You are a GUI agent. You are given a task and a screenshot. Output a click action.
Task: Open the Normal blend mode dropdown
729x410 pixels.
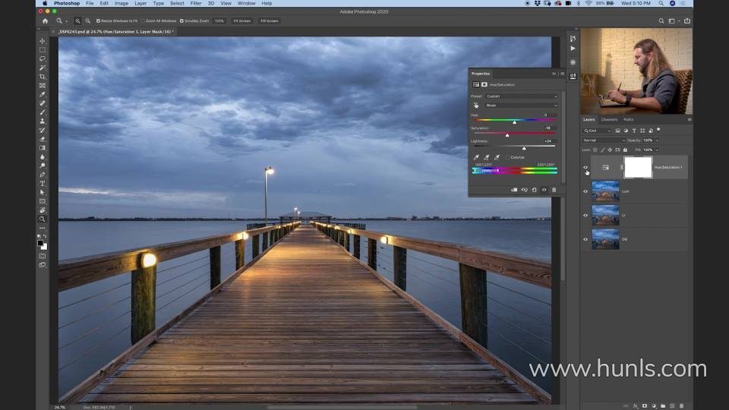coord(604,140)
